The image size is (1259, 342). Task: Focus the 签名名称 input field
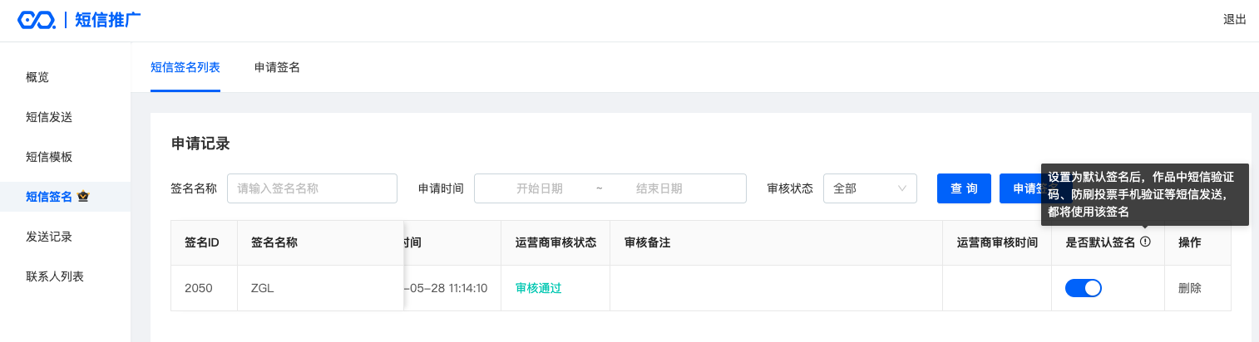pos(312,188)
